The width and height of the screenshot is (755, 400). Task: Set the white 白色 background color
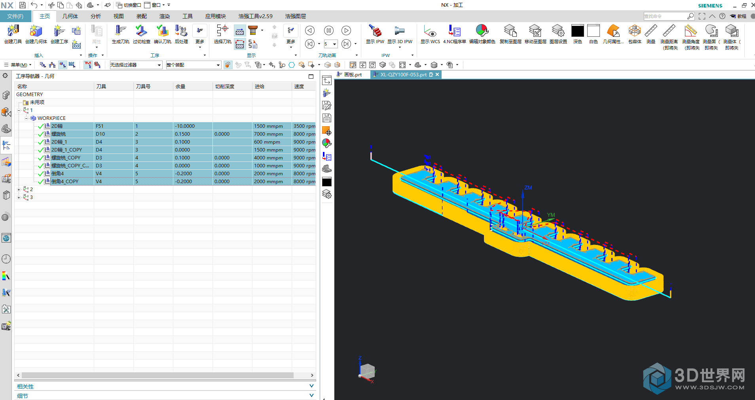(594, 34)
